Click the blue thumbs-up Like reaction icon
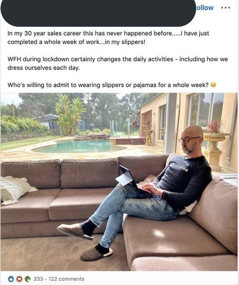 point(11,279)
